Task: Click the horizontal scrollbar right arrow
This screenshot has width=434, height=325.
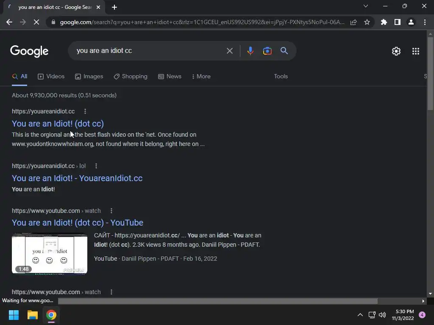Action: click(423, 301)
